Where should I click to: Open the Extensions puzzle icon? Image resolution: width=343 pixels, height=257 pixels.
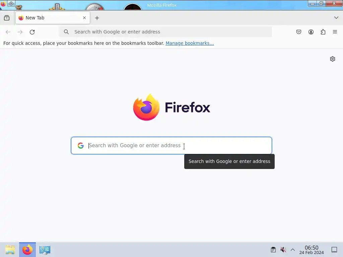click(323, 32)
